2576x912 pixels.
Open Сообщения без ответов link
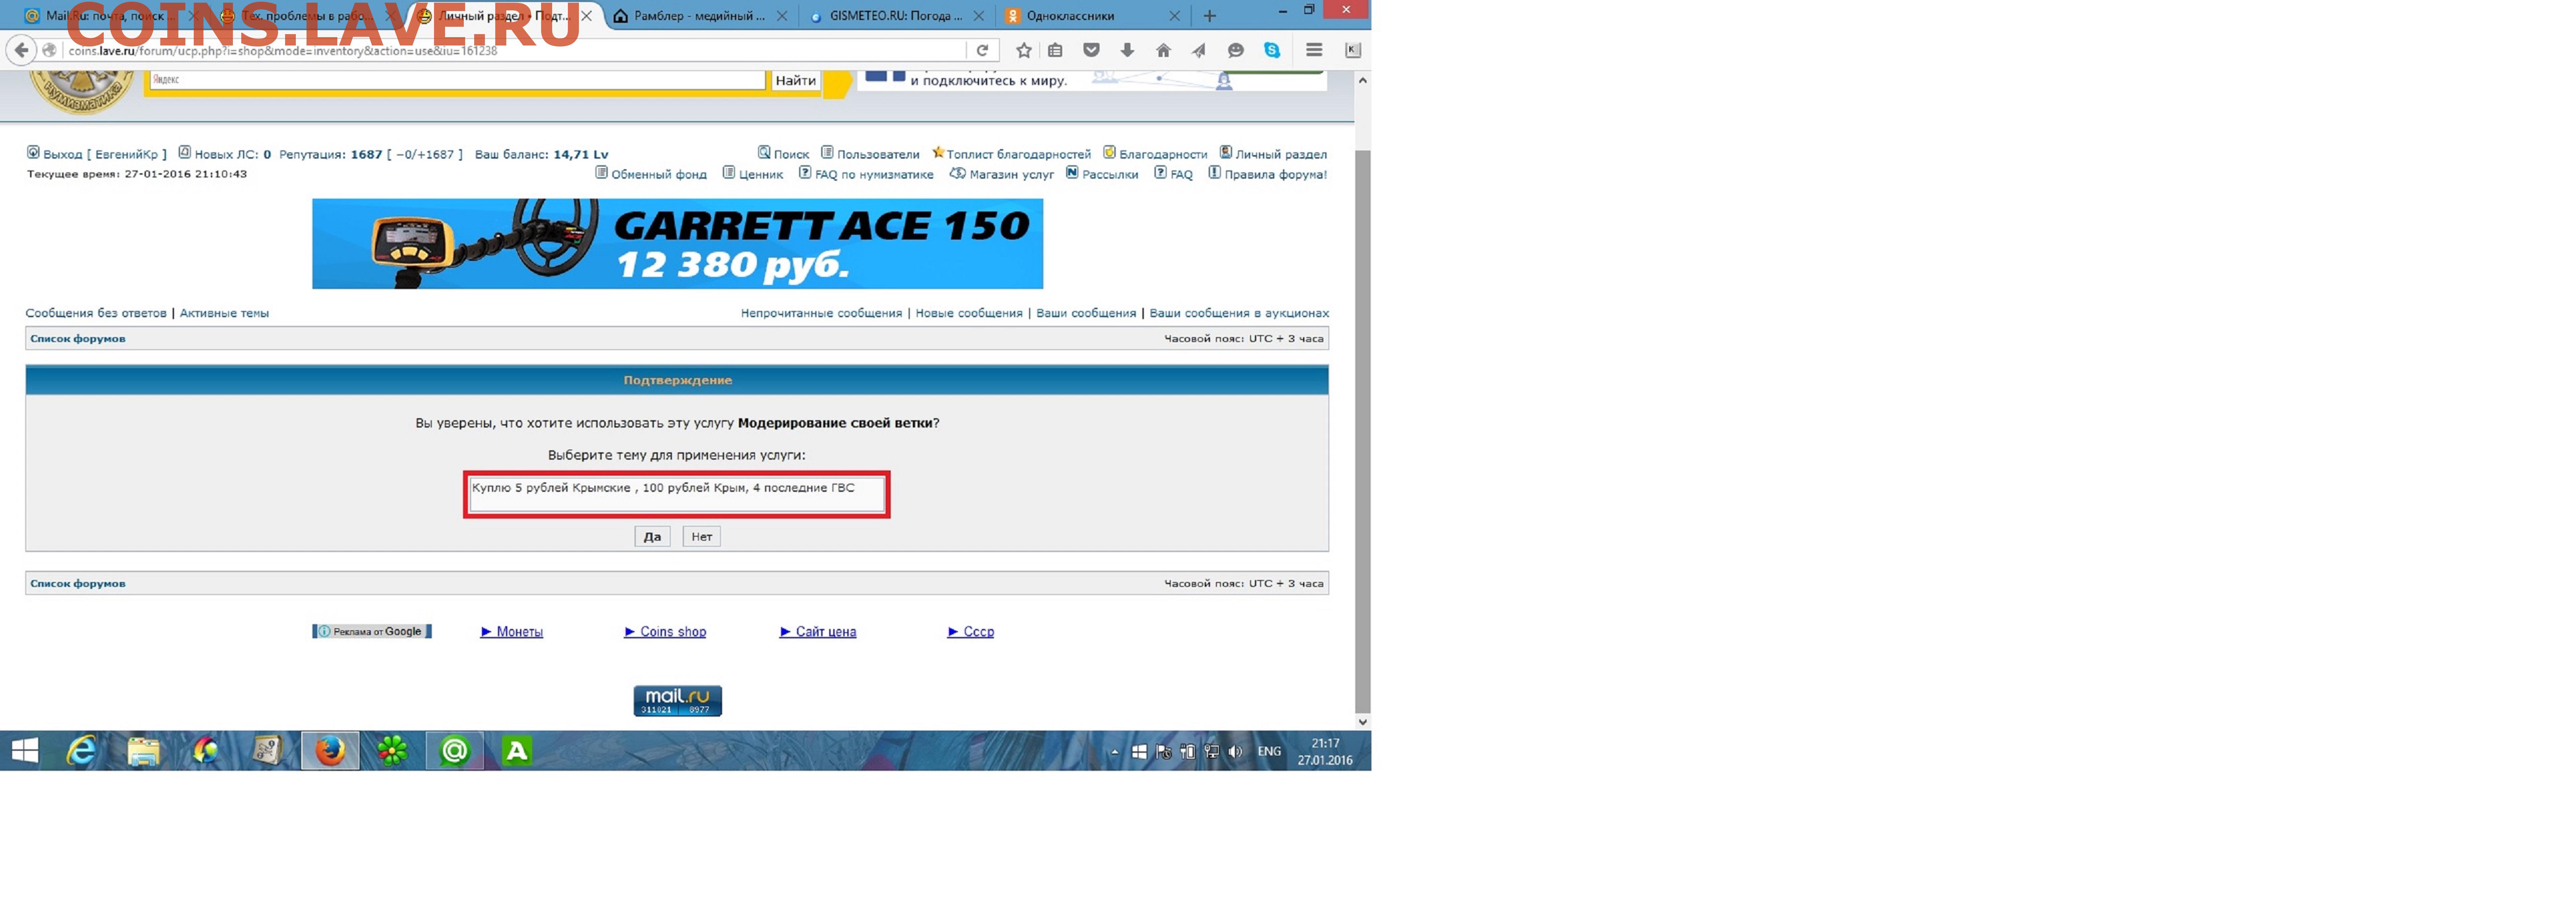[96, 313]
